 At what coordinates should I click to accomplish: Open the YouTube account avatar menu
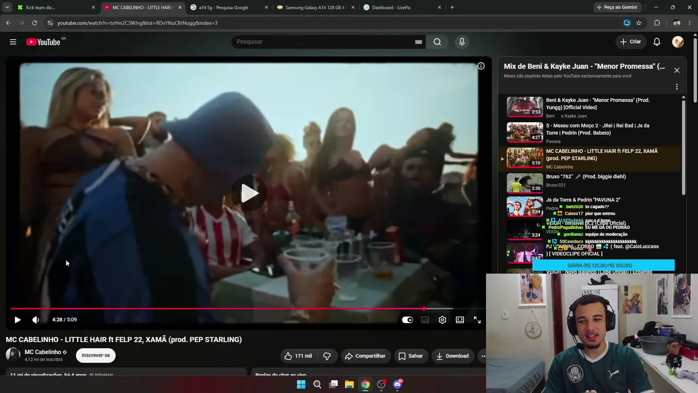(678, 42)
